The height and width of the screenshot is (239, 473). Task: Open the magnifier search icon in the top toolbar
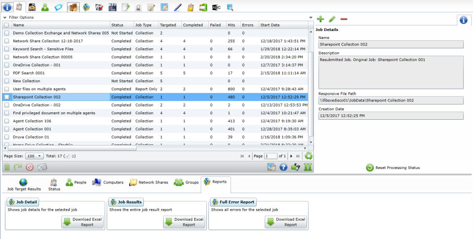coord(230,7)
